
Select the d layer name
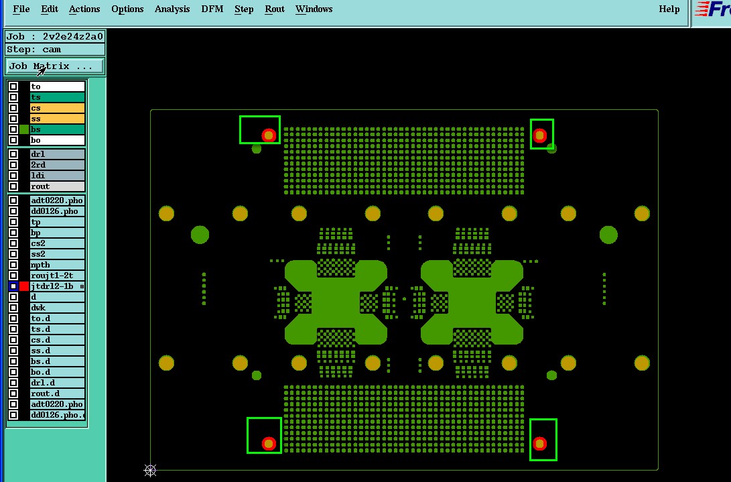(58, 297)
